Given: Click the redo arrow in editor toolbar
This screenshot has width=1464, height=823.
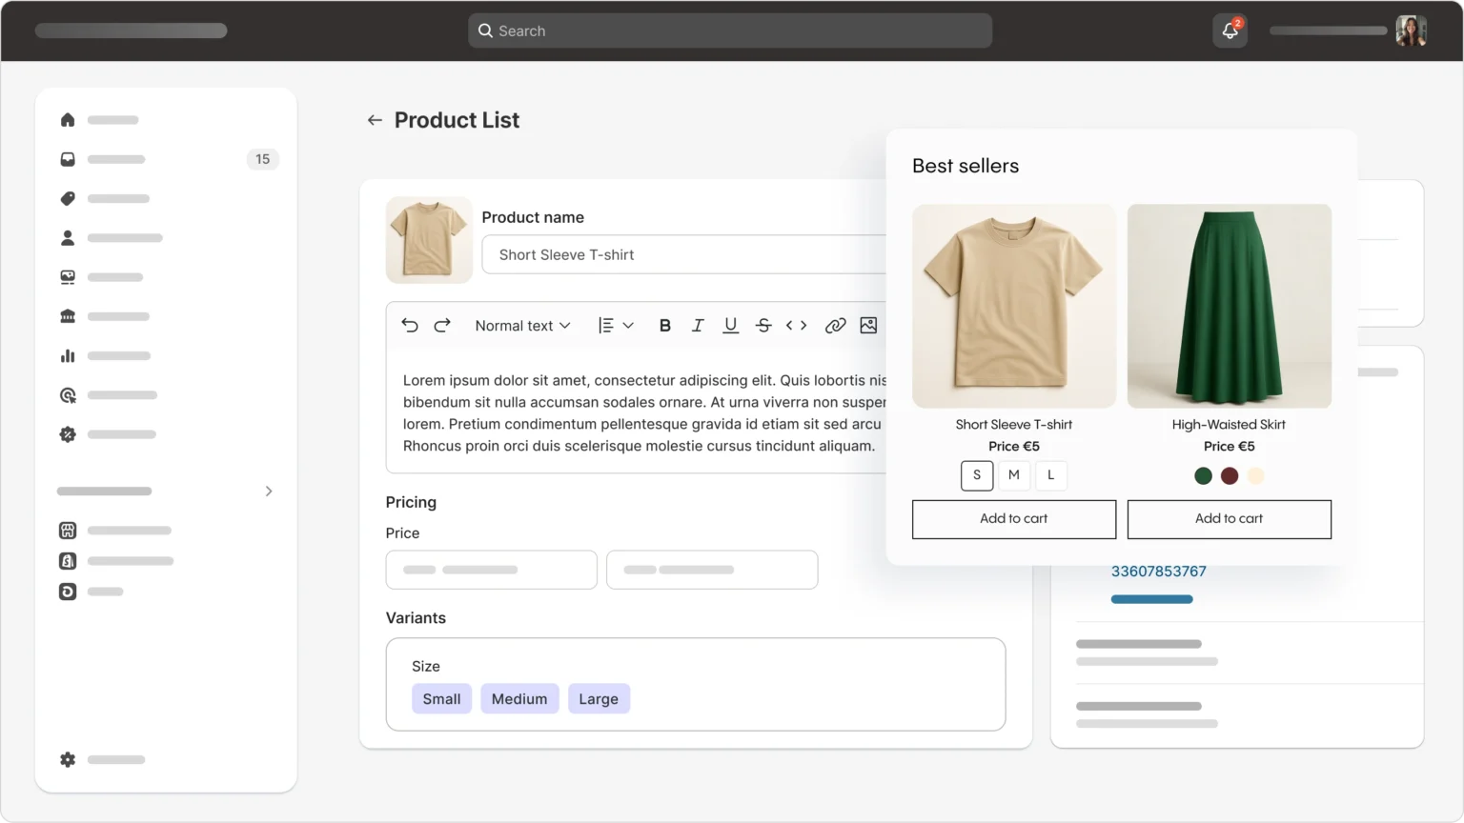Looking at the screenshot, I should (x=442, y=326).
